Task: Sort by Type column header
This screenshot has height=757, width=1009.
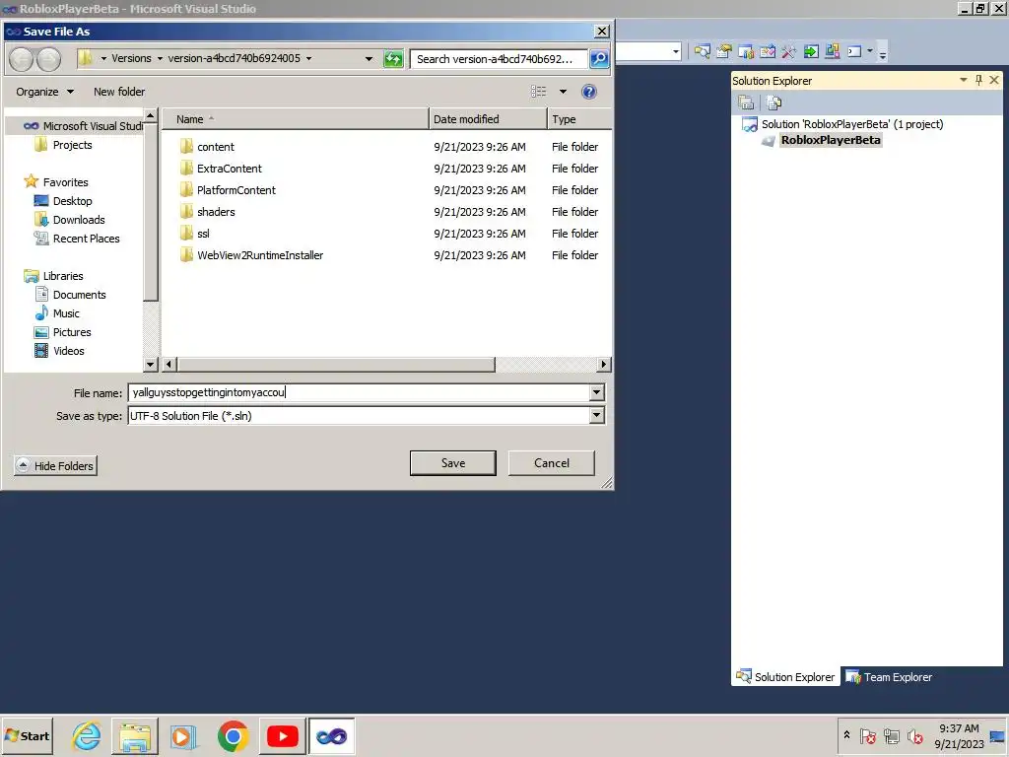Action: (x=579, y=119)
